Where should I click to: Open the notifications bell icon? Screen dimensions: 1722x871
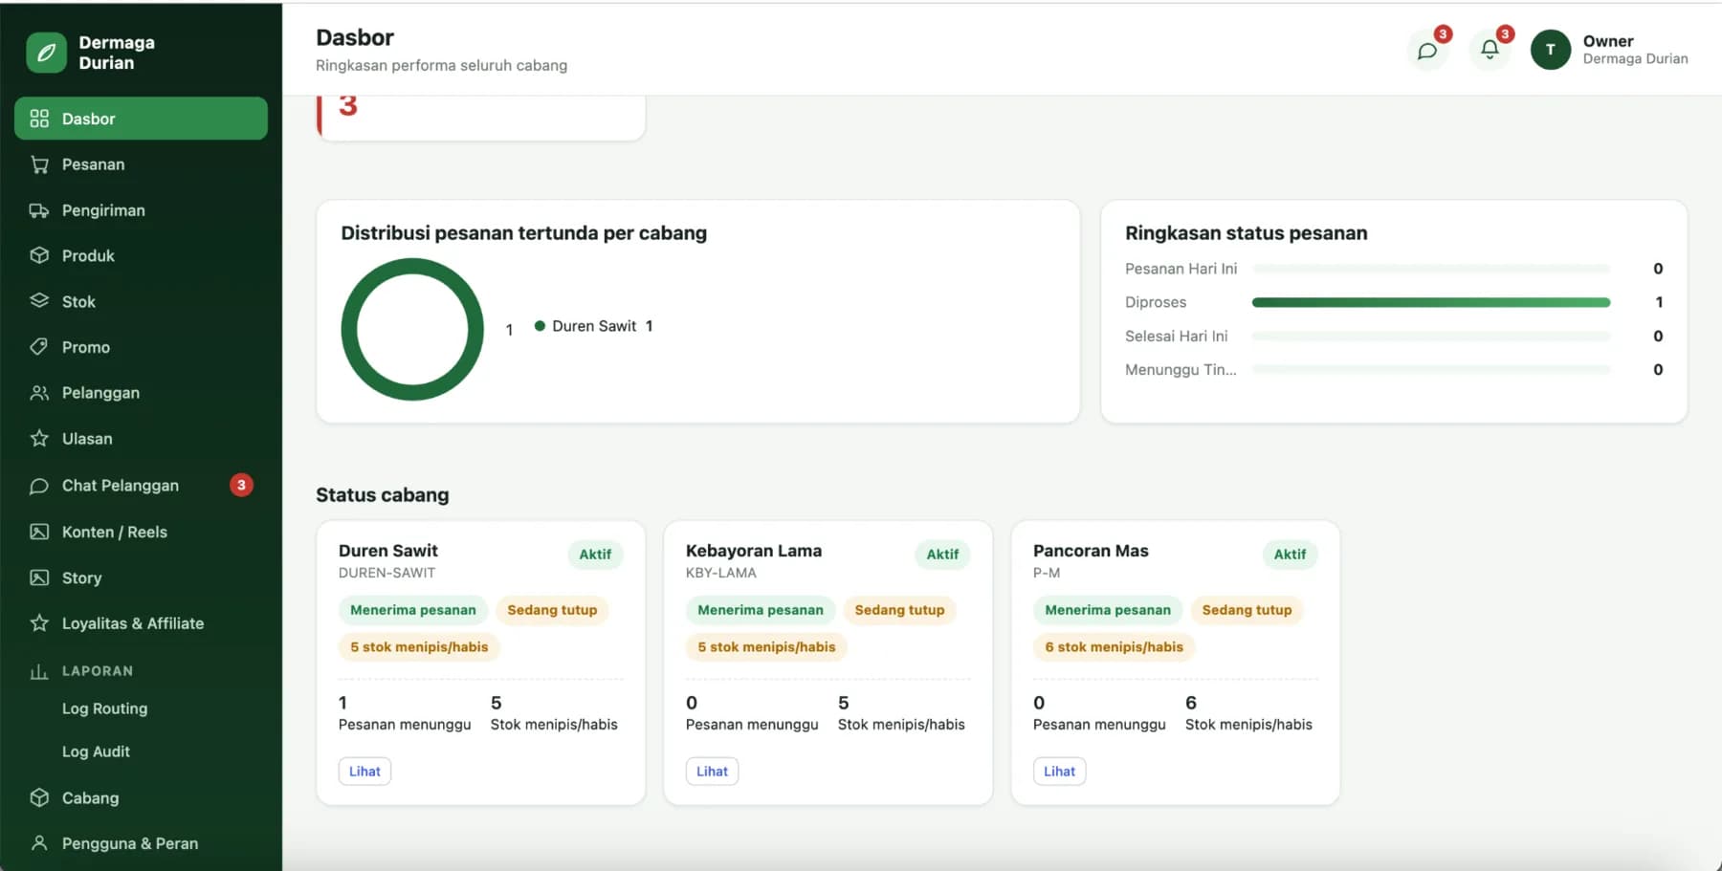pyautogui.click(x=1490, y=50)
